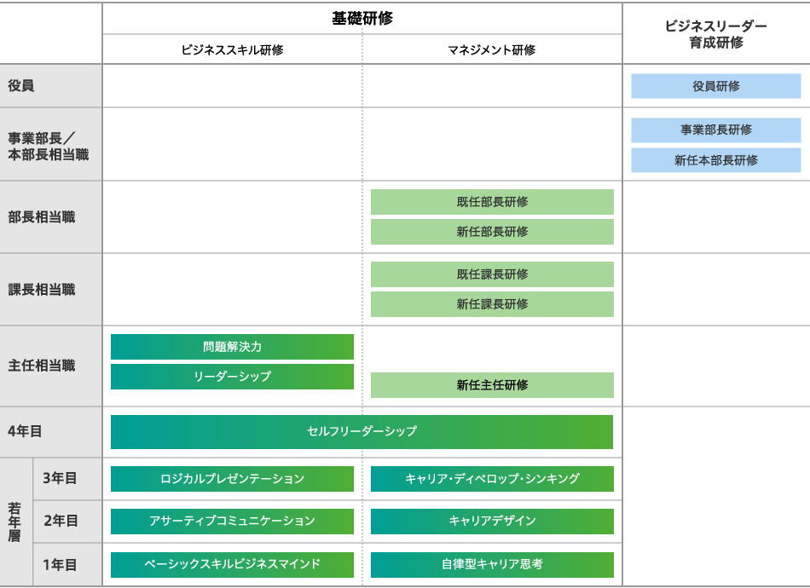Open the 自律型キャリア思考 bar
The height and width of the screenshot is (588, 810).
(492, 564)
